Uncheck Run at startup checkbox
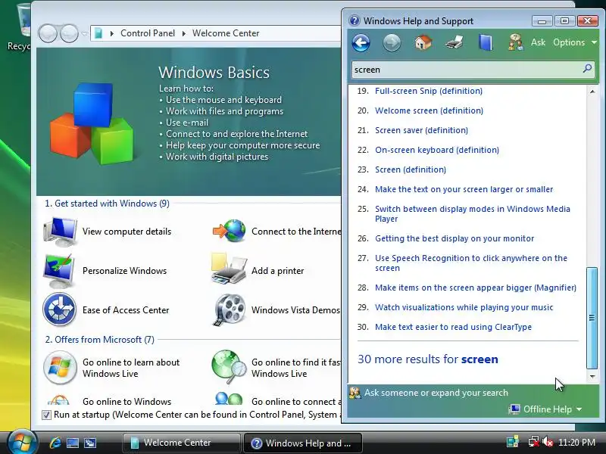Screen dimensions: 606x454 point(46,415)
